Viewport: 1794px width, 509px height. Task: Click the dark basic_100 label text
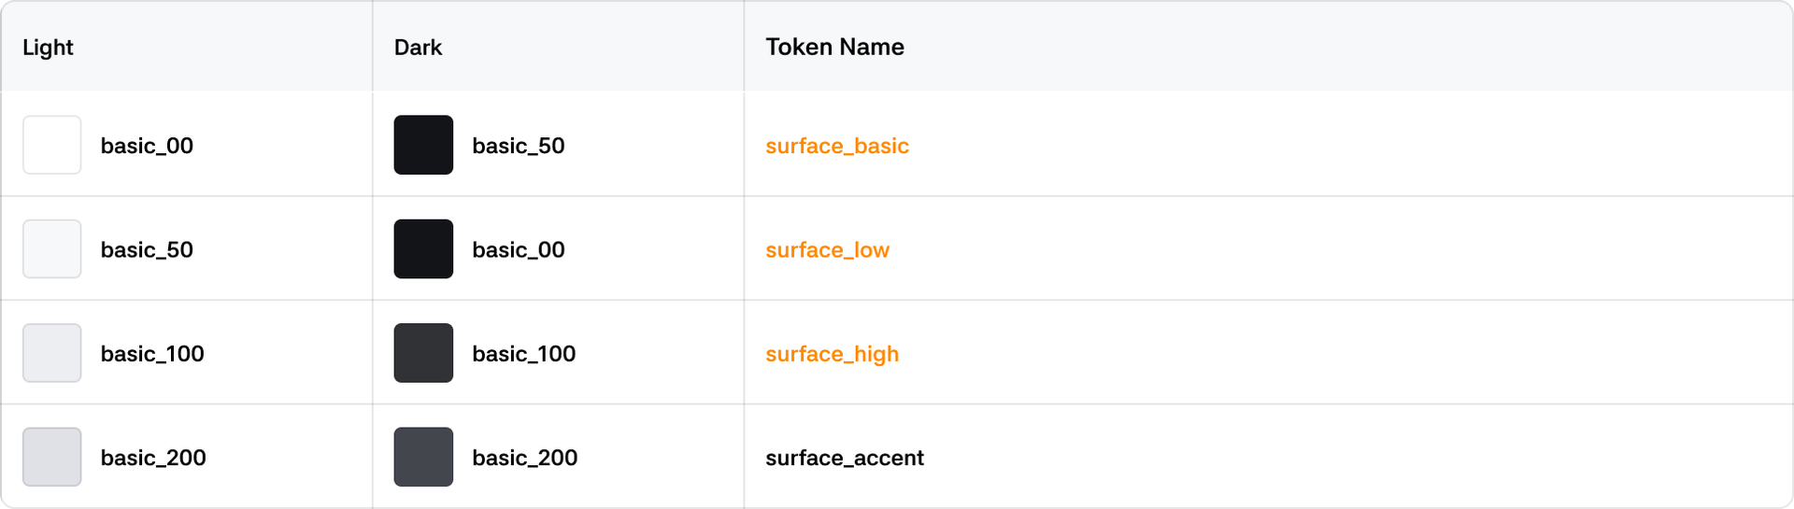click(x=524, y=354)
